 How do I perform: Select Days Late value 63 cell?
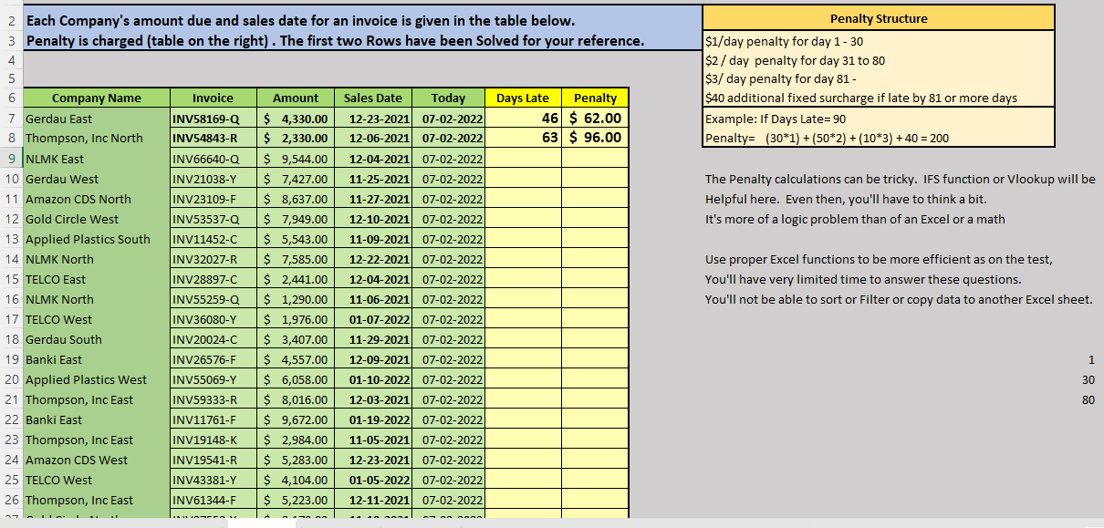coord(524,139)
